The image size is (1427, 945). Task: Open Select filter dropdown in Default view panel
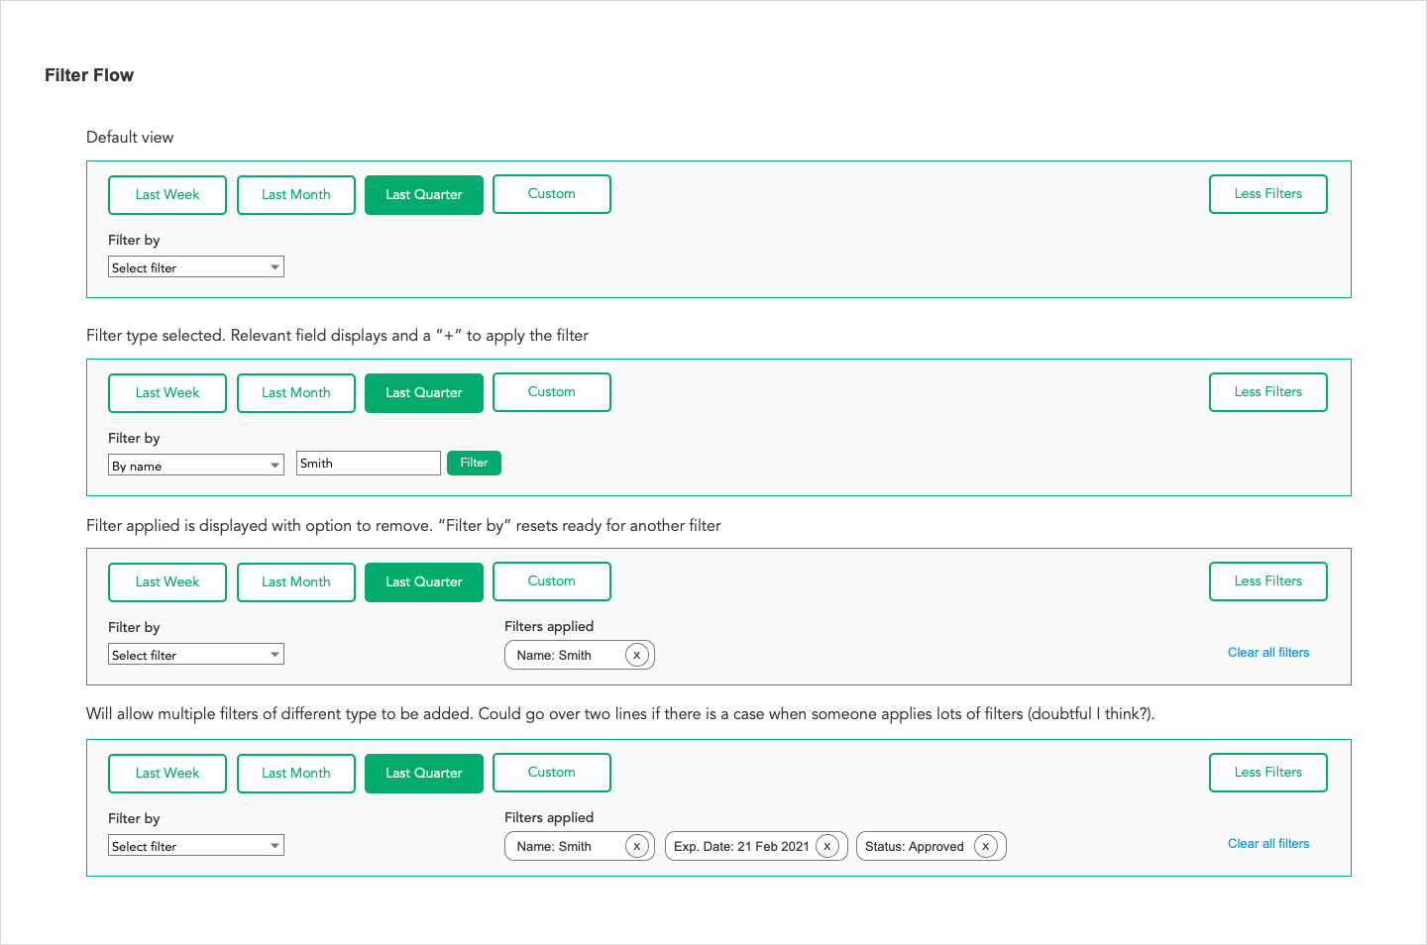[x=196, y=266]
